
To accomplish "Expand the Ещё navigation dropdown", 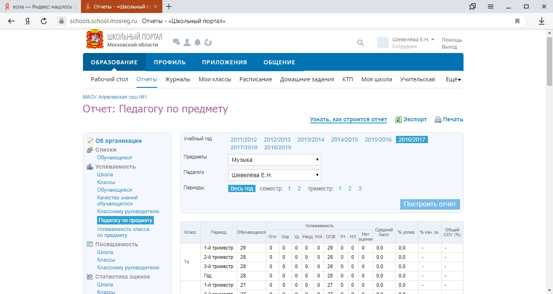I will coord(453,80).
